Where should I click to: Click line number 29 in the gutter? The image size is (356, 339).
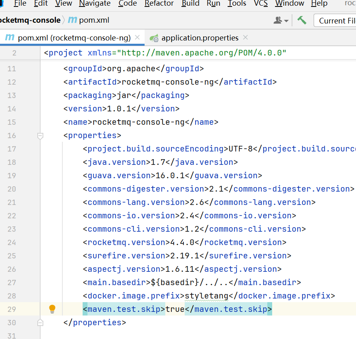[x=12, y=309]
